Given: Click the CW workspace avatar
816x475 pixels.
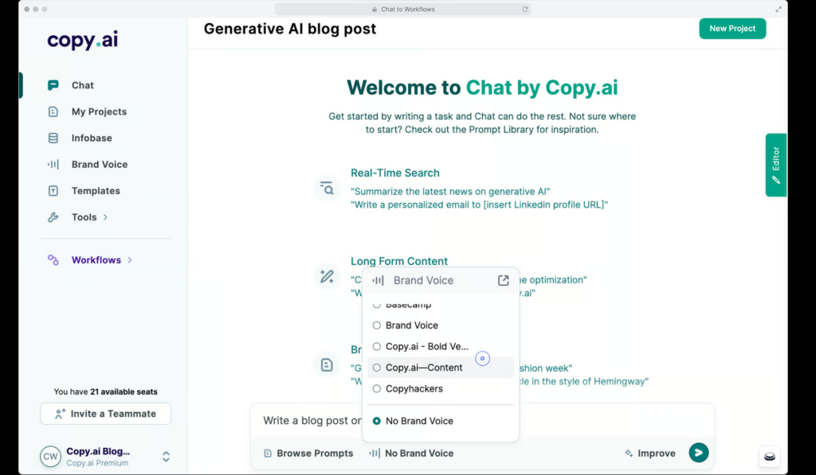Looking at the screenshot, I should [50, 457].
